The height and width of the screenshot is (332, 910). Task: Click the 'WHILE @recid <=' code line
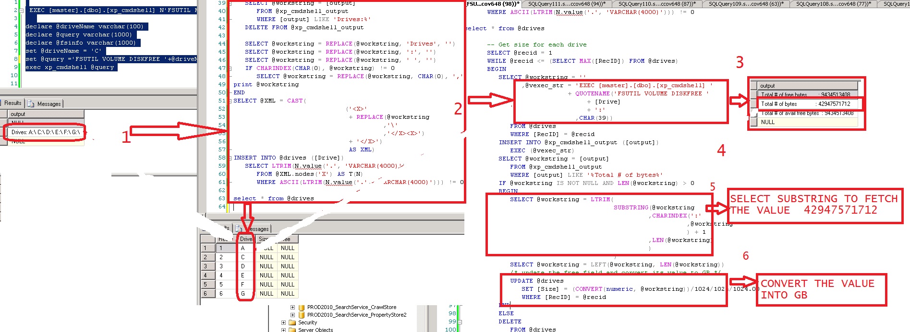click(x=582, y=61)
